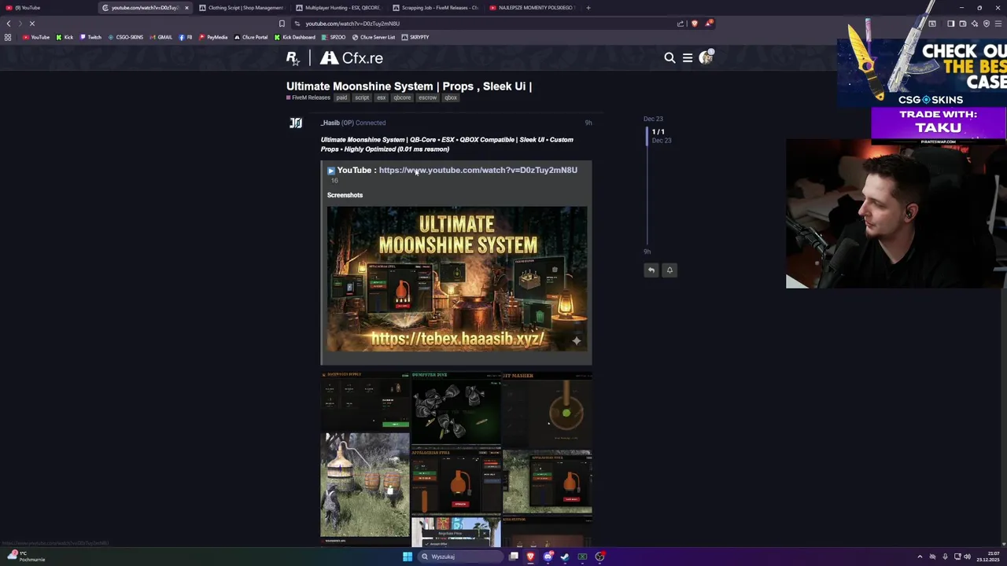Click the Rockstar Games logo
1007x566 pixels.
click(292, 57)
